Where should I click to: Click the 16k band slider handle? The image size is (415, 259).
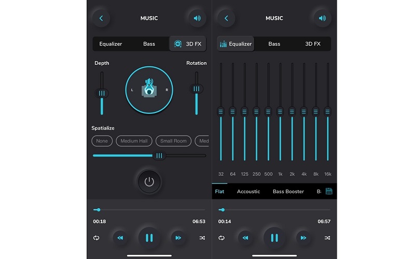pyautogui.click(x=327, y=112)
